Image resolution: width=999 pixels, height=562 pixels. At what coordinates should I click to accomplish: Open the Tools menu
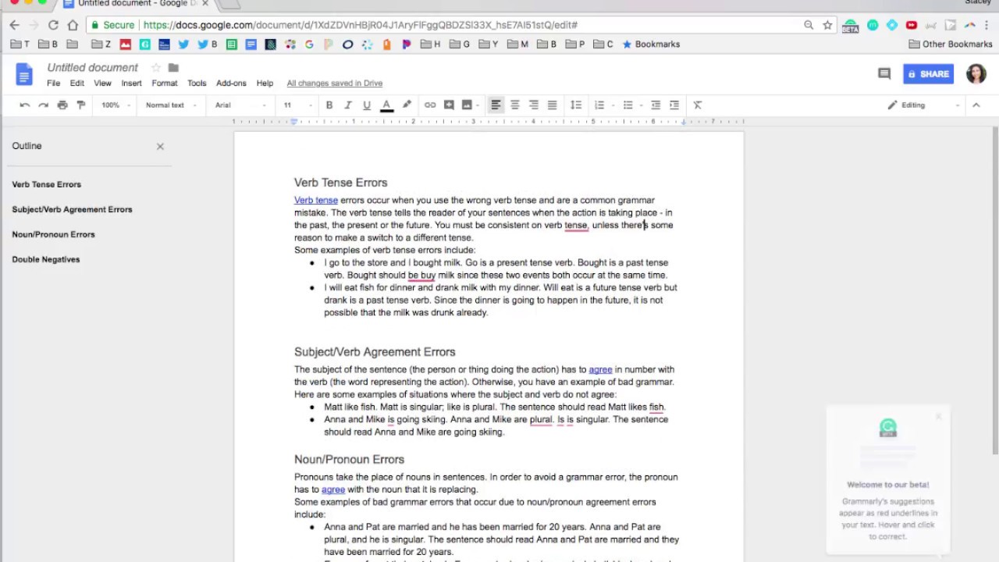point(197,84)
